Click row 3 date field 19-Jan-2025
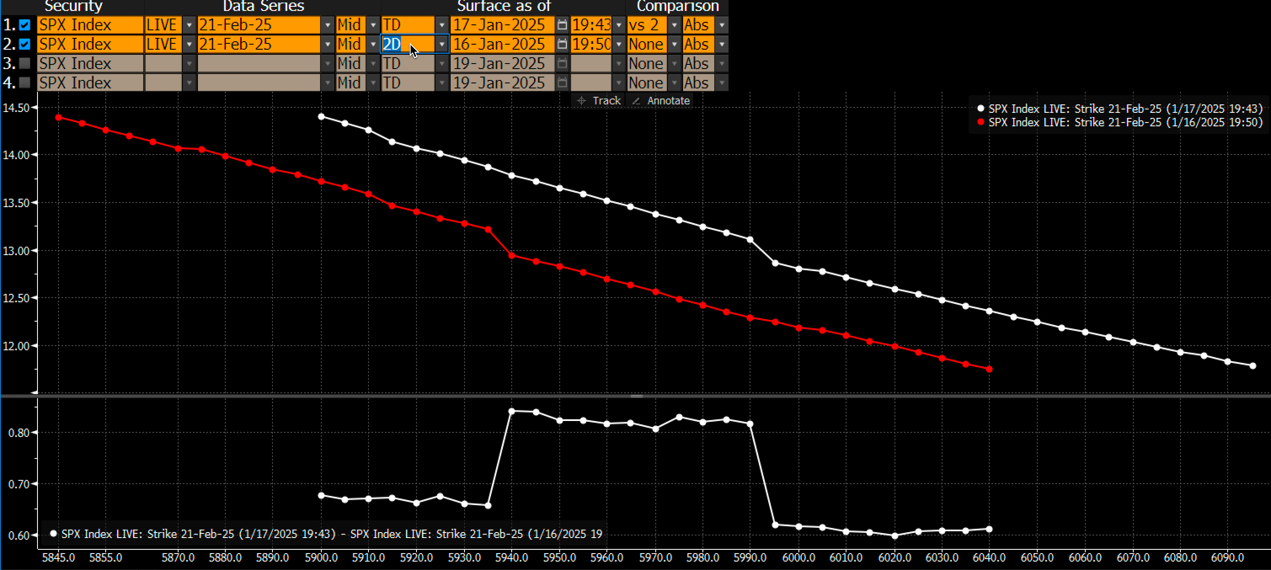This screenshot has width=1271, height=570. coord(502,64)
